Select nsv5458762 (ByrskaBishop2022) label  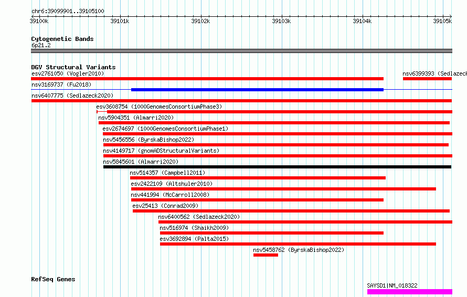pos(299,250)
